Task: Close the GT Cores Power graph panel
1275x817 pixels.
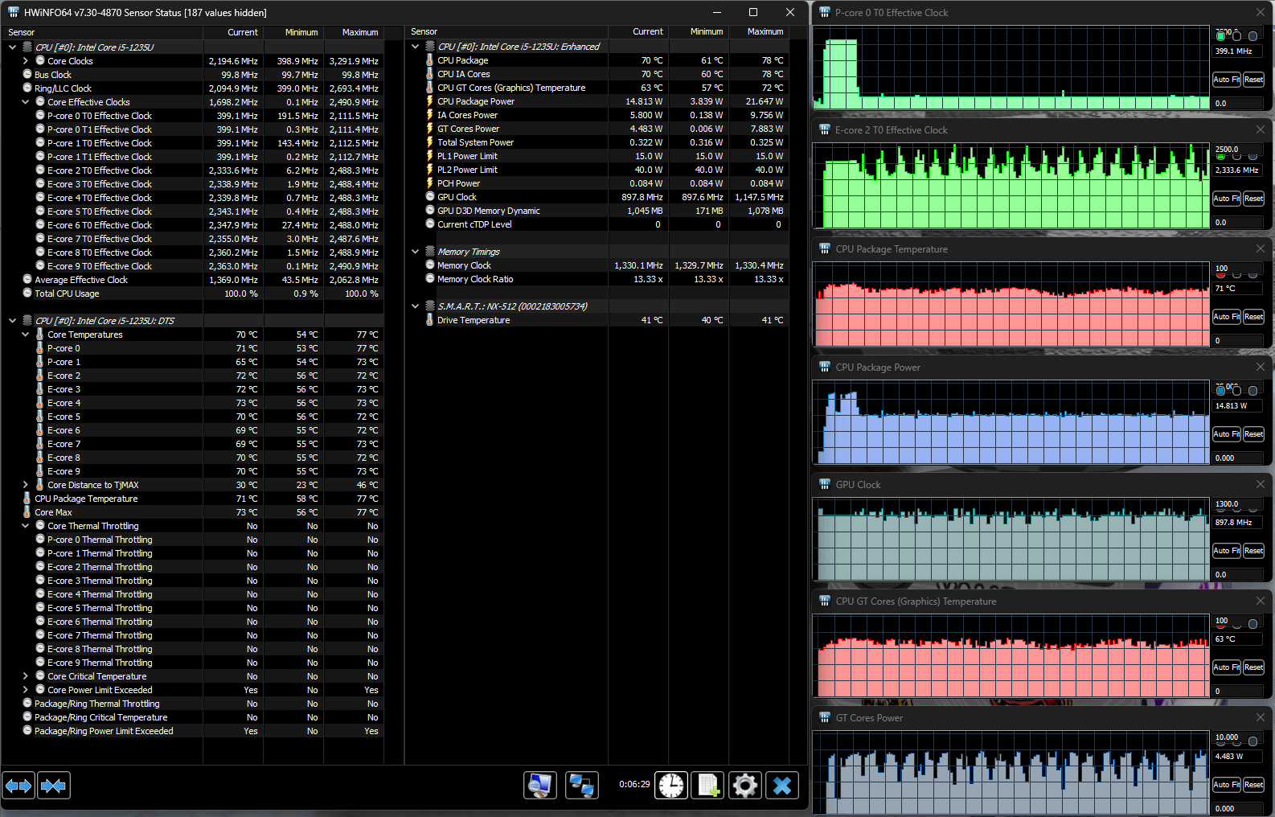Action: click(1260, 717)
